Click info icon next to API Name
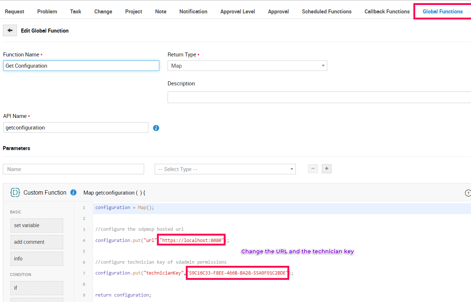The height and width of the screenshot is (302, 471). pos(156,128)
